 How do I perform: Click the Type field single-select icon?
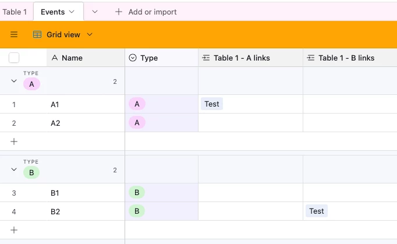click(133, 58)
